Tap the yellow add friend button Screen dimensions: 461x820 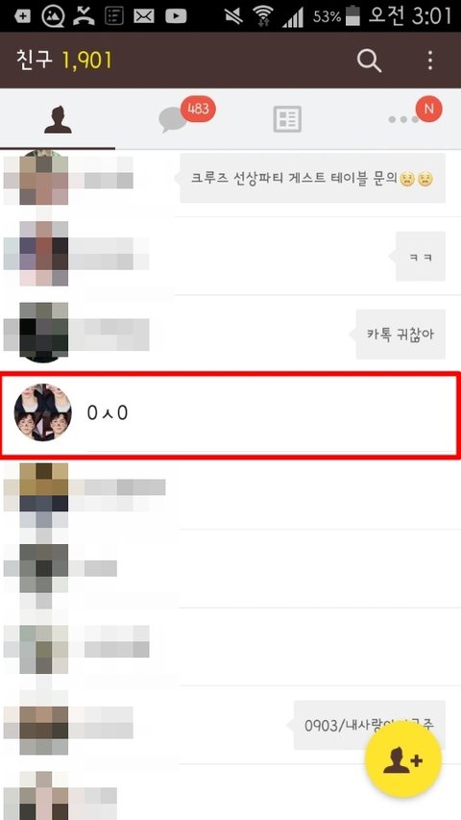(x=402, y=758)
